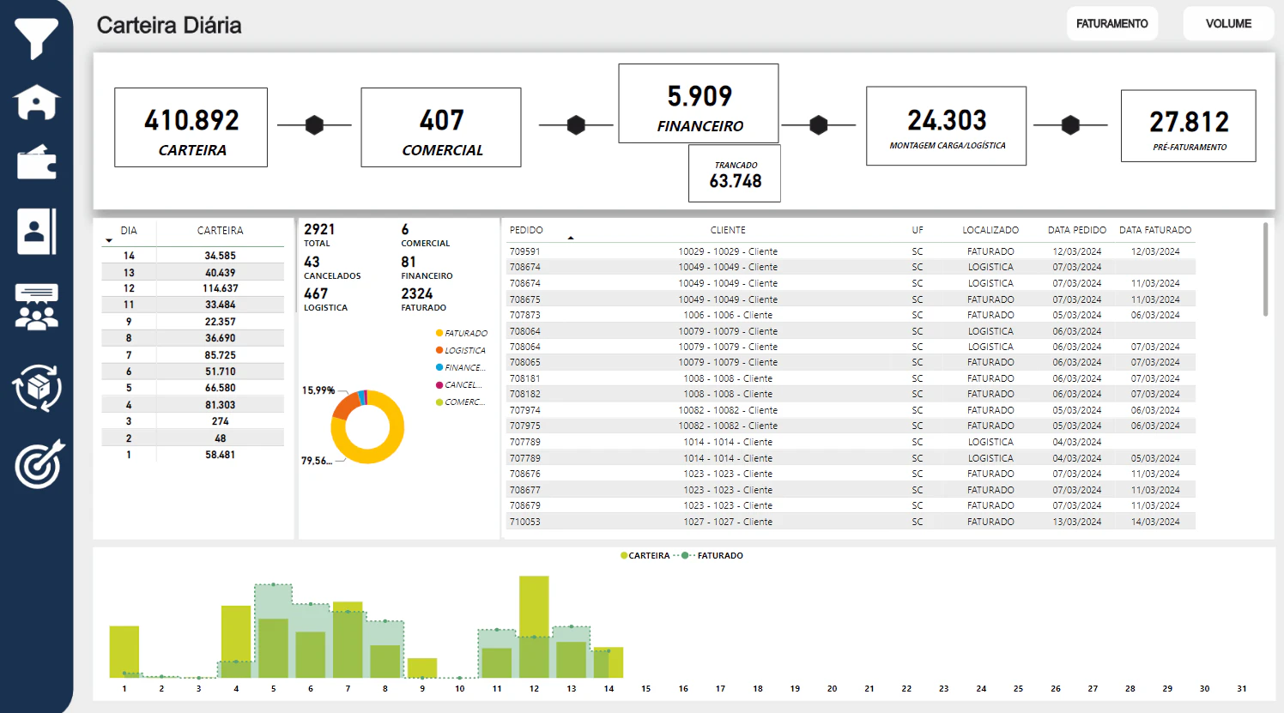Select the day 14 row showing 34.585

(x=192, y=256)
